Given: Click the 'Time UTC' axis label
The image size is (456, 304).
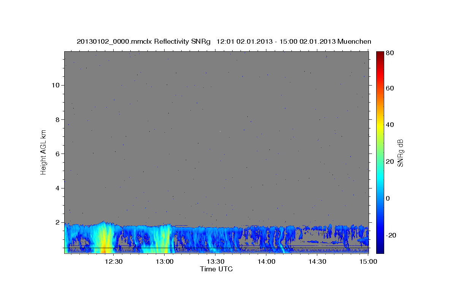Looking at the screenshot, I should coord(216,269).
